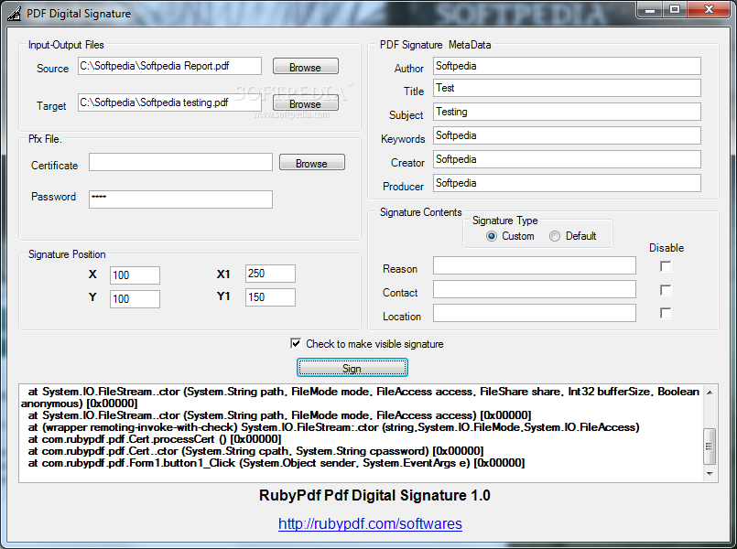Click into the Target path field
Image resolution: width=737 pixels, height=549 pixels.
(169, 102)
